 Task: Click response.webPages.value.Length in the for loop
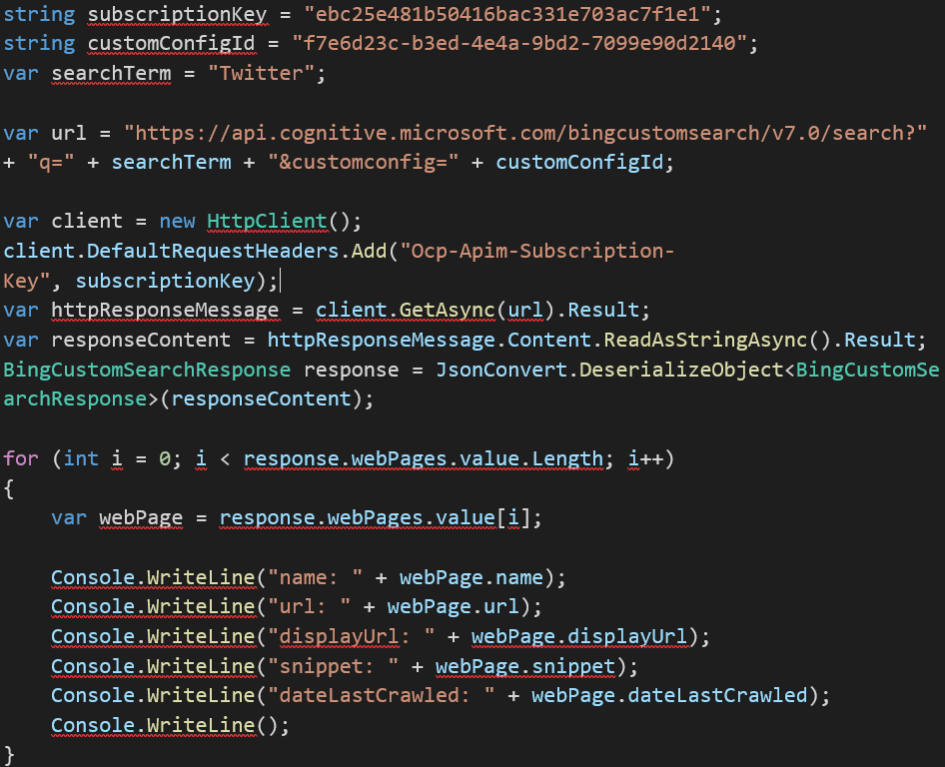[424, 459]
